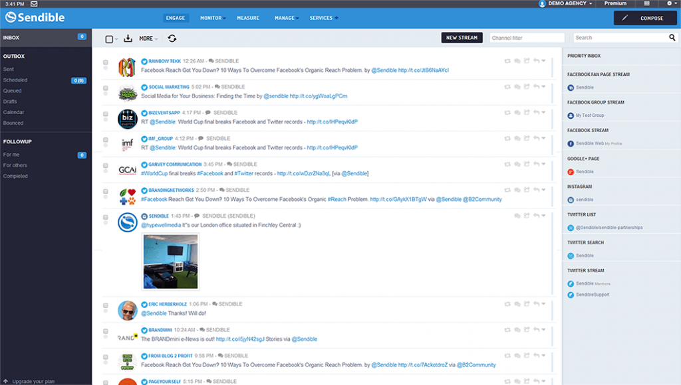
Task: Refresh the message stream
Action: pos(172,38)
